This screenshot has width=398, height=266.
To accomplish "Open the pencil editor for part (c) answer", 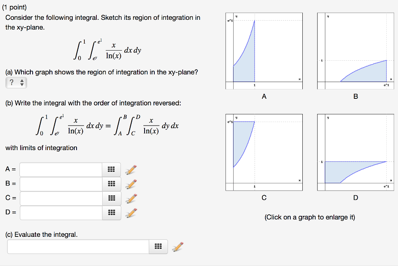I will pos(178,246).
